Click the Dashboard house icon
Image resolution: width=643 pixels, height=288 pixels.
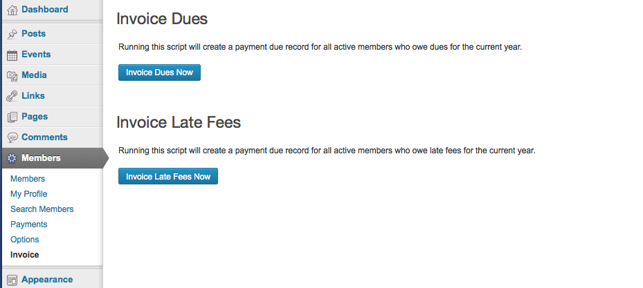point(12,10)
